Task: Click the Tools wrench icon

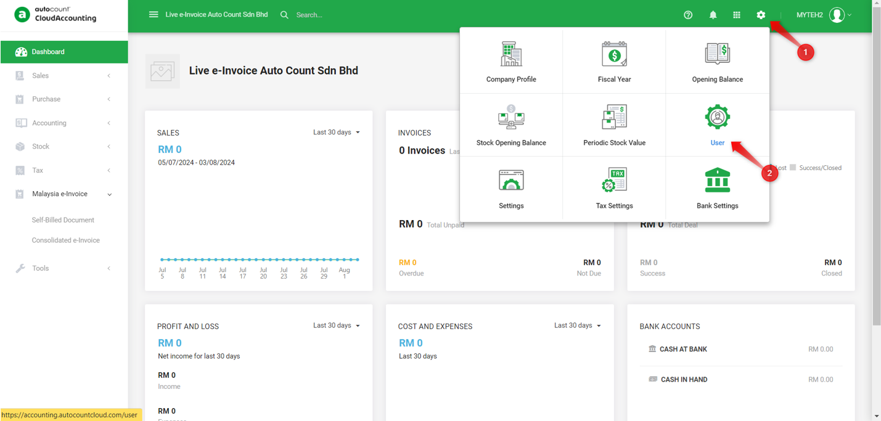Action: [x=20, y=268]
